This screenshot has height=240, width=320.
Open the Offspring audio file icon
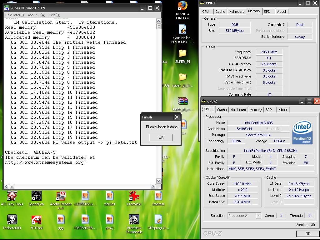pos(158,220)
